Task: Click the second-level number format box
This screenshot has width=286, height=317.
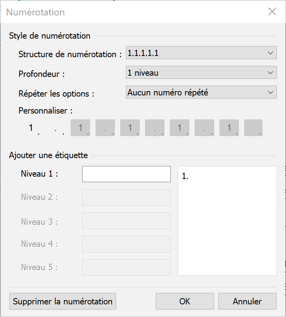Action: coord(80,128)
